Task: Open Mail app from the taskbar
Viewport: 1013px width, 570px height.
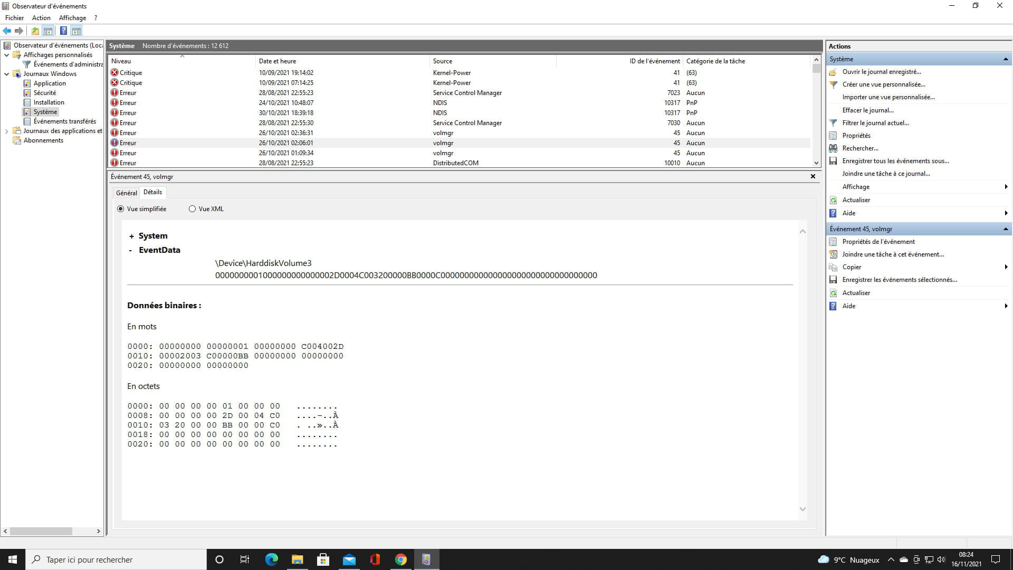Action: [x=349, y=559]
